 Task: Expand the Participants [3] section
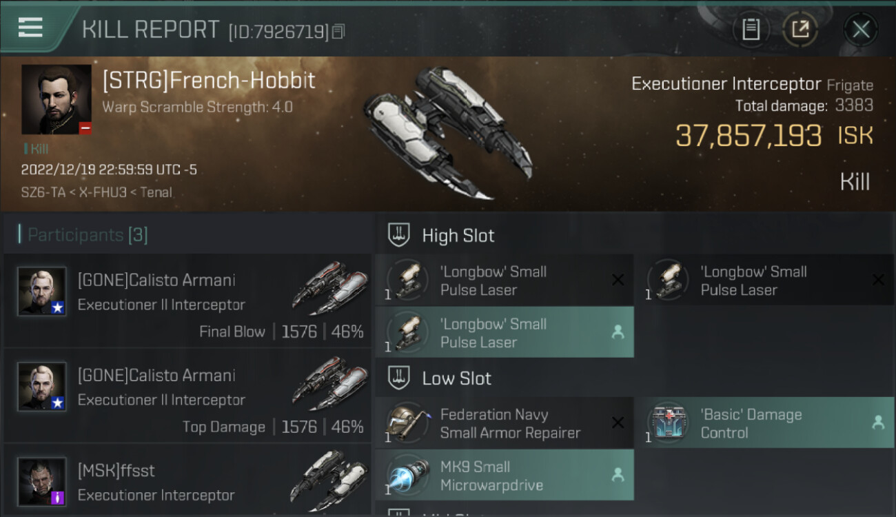coord(87,235)
